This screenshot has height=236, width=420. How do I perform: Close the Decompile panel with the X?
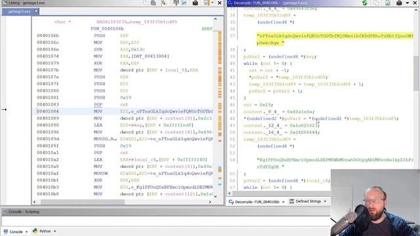pos(415,3)
